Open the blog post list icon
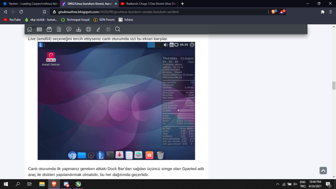The image size is (336, 189). coord(39,29)
